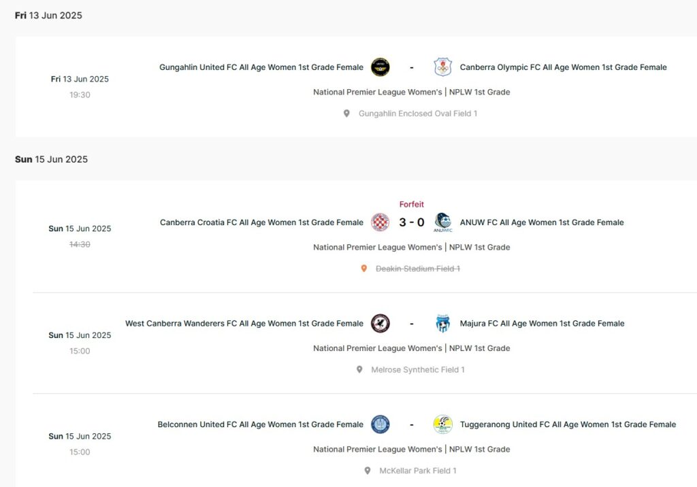
Task: Click the Canberra Olympic FC club crest
Action: [443, 67]
